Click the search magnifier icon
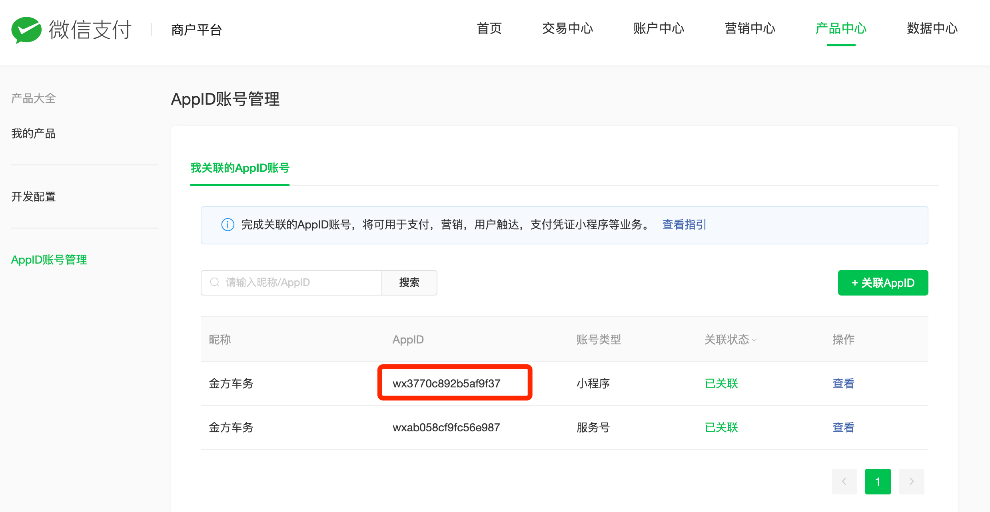The height and width of the screenshot is (512, 990). click(215, 282)
